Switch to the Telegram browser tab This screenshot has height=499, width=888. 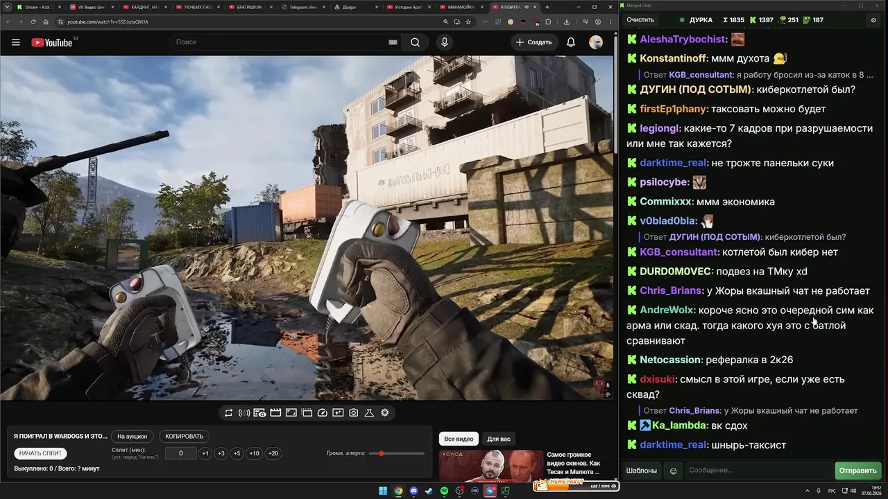click(x=303, y=7)
